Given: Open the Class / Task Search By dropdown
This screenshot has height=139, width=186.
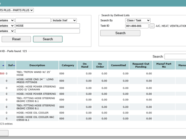Looking at the screenshot, I should tap(138, 20).
